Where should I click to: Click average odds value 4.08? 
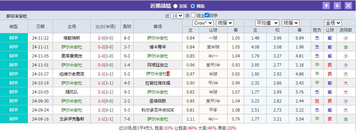tap(255, 47)
